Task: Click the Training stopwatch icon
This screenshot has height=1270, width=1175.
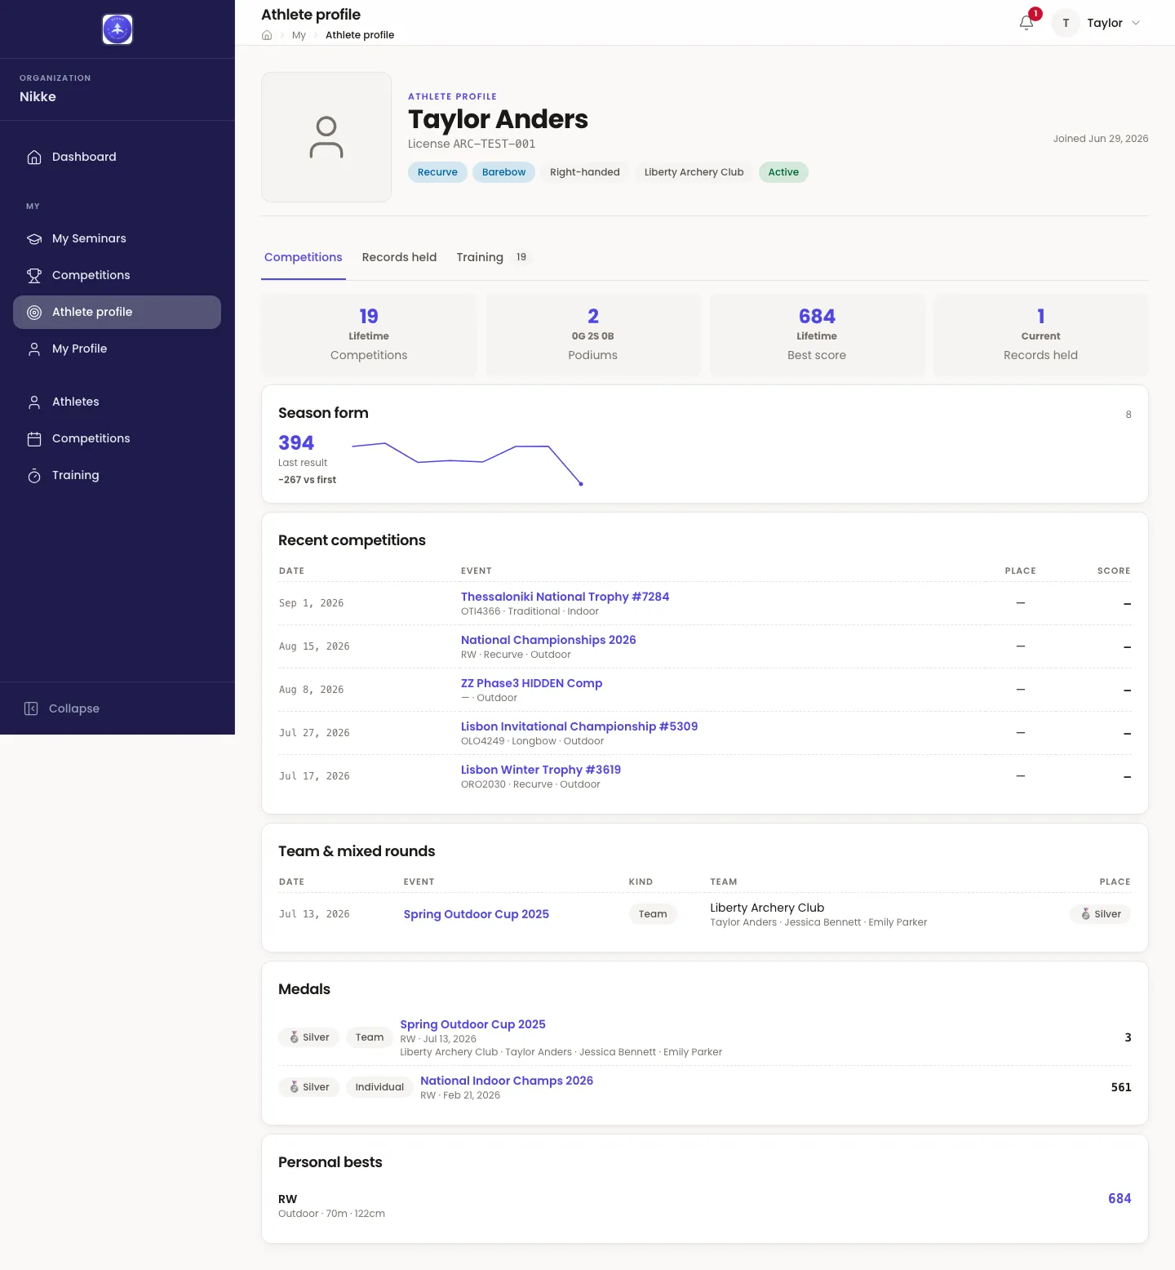Action: [34, 475]
